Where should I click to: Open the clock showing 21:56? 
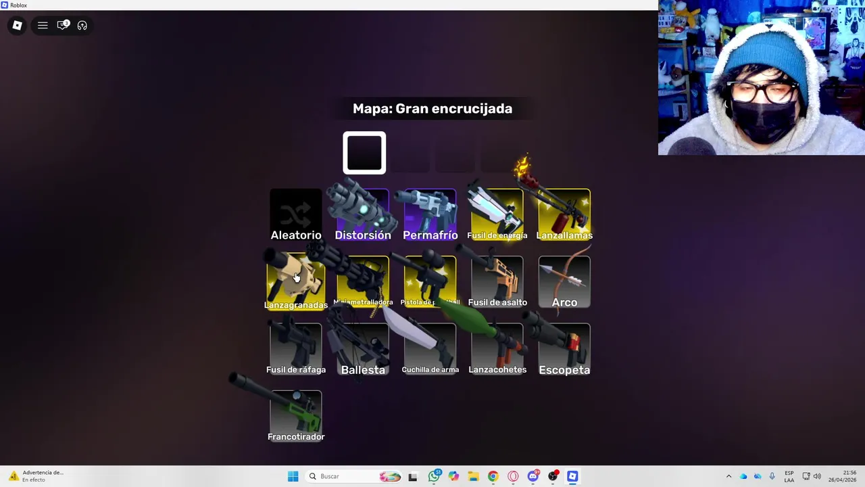point(842,476)
